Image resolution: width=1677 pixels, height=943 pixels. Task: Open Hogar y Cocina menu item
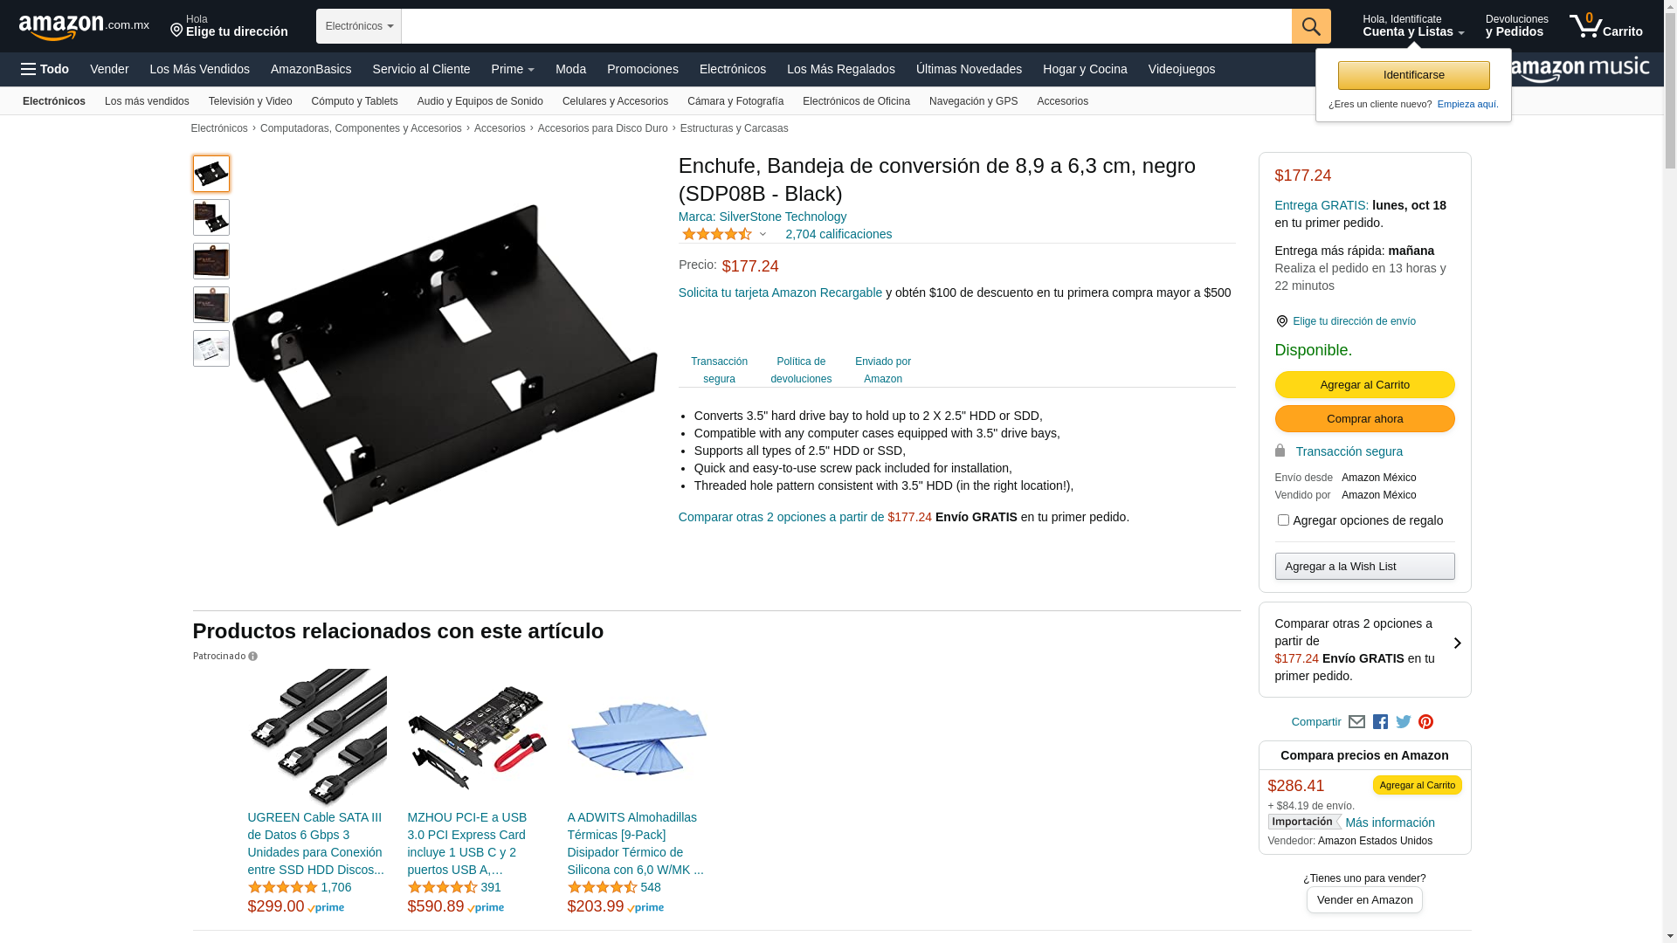(x=1085, y=69)
